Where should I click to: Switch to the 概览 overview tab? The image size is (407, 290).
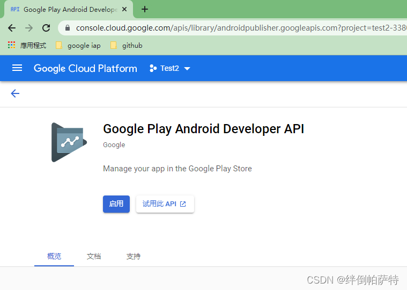[54, 256]
